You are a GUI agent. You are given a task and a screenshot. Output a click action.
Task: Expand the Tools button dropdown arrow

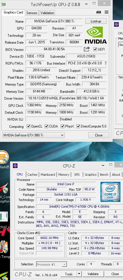pyautogui.click(x=79, y=274)
